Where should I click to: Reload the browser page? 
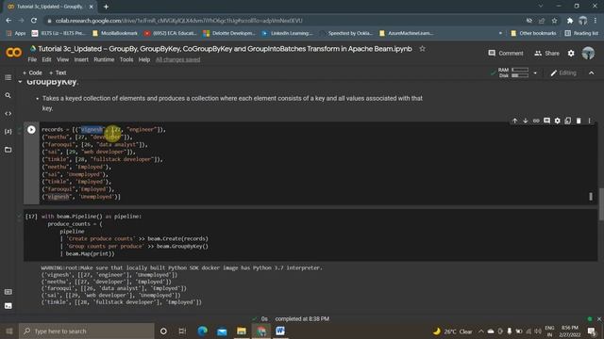34,21
